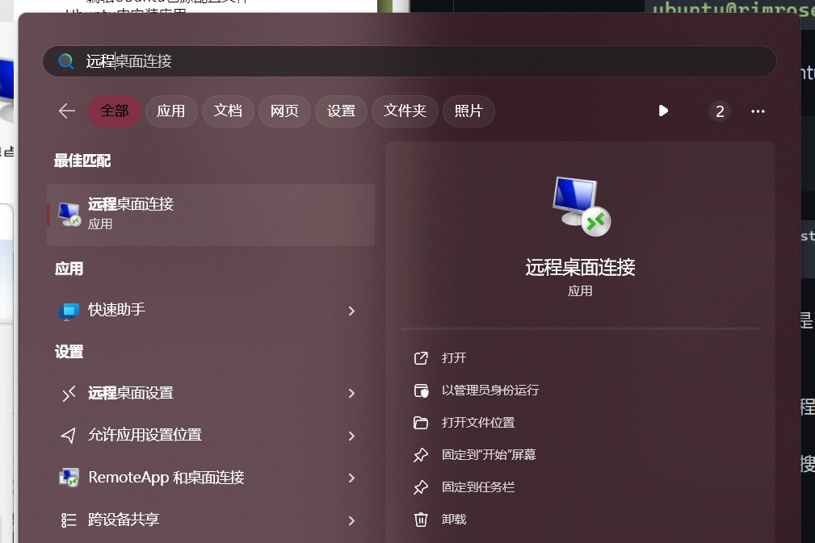Choose 以管理员身份运行
The width and height of the screenshot is (815, 543).
tap(490, 391)
